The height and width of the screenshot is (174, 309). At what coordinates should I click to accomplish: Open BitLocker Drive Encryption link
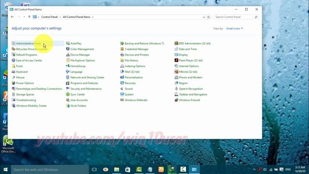(32, 49)
